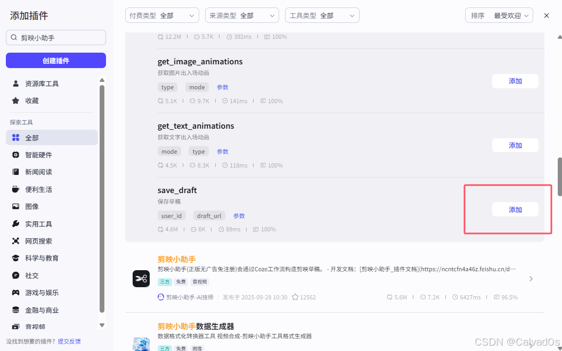Open 参数 link for get_image_animations
This screenshot has height=351, width=562.
coord(223,87)
